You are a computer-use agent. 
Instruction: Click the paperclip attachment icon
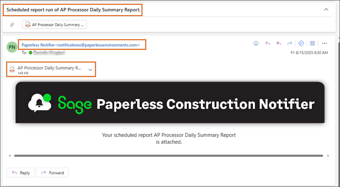click(12, 25)
